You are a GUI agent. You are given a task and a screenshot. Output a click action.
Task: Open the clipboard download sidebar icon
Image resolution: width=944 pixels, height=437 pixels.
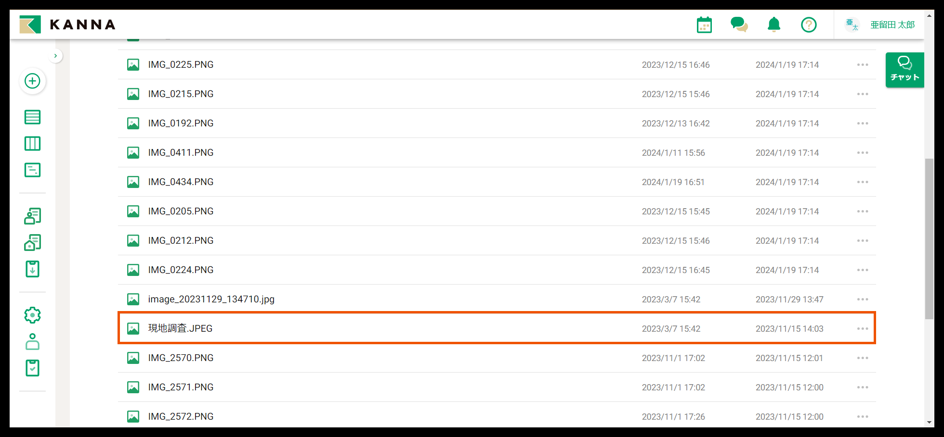click(x=32, y=269)
